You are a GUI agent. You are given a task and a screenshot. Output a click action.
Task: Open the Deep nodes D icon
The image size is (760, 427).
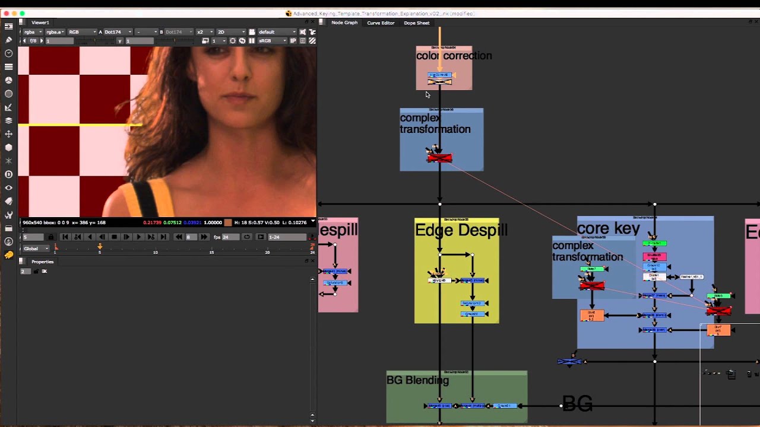click(8, 174)
